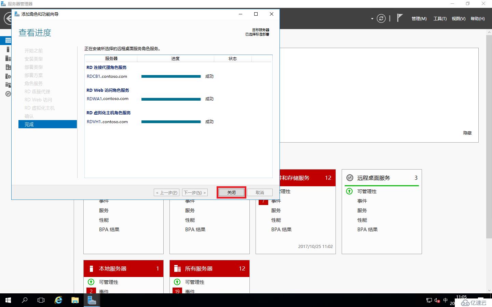Open the 本地服务器 tile header
The width and height of the screenshot is (492, 307).
[123, 268]
